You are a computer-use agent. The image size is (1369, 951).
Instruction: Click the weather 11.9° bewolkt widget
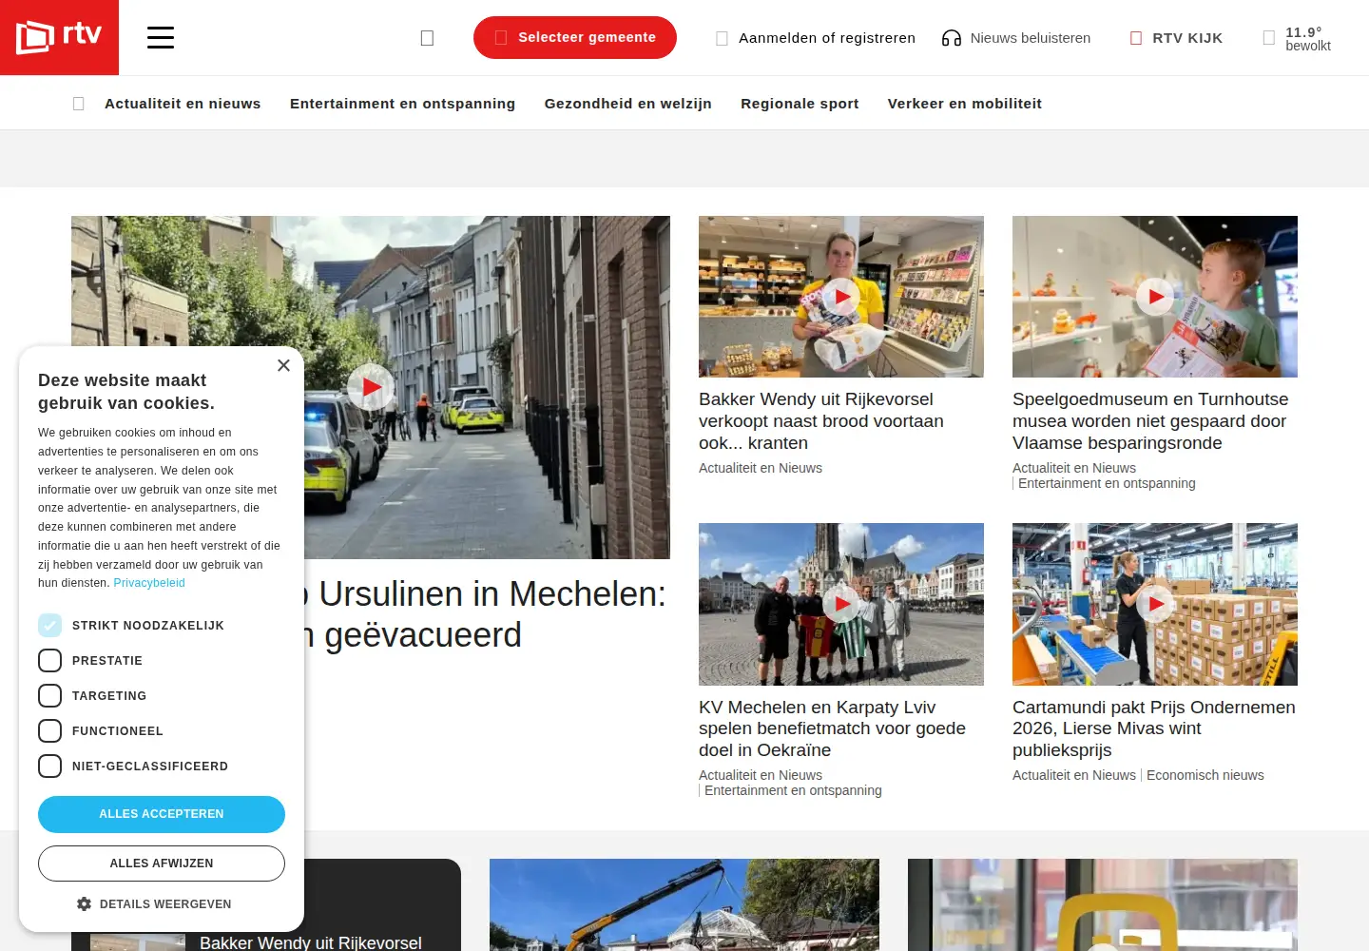pos(1297,39)
